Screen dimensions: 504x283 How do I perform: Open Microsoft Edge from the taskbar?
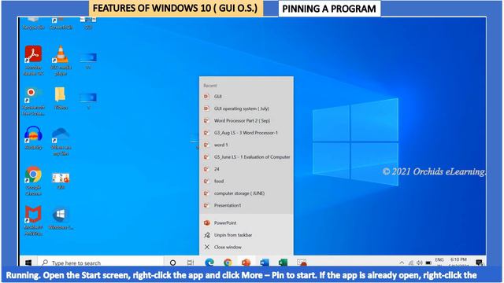(209, 262)
